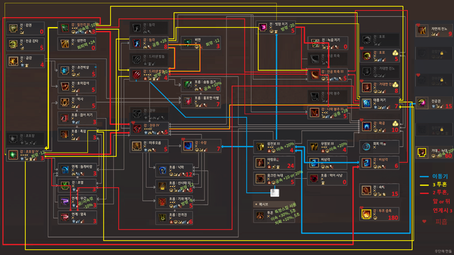The image size is (454, 255).
Task: Select the 연계 : 돌개바람 skill icon
Action: pos(65,170)
